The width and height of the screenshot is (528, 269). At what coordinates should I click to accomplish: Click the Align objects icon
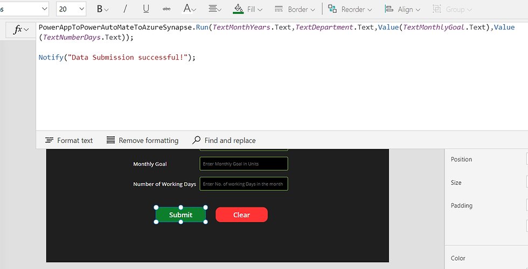click(x=389, y=9)
